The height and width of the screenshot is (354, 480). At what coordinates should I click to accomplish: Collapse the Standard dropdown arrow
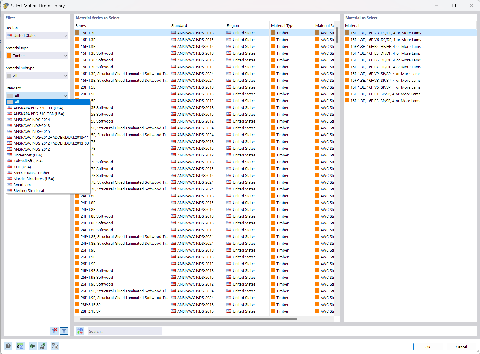pos(65,96)
